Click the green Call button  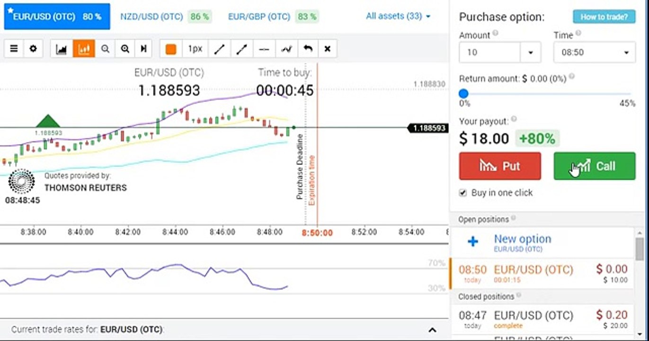coord(595,166)
